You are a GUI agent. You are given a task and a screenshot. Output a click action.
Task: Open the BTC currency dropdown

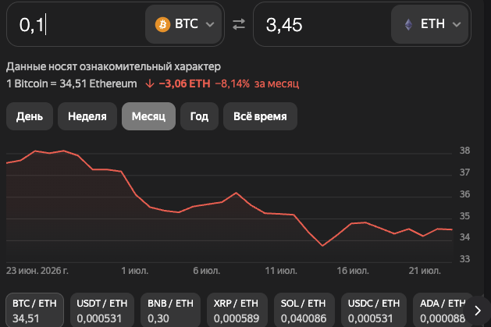click(x=183, y=24)
